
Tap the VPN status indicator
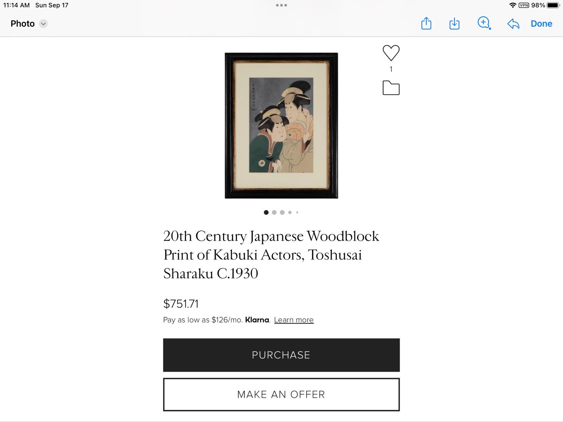(x=524, y=5)
